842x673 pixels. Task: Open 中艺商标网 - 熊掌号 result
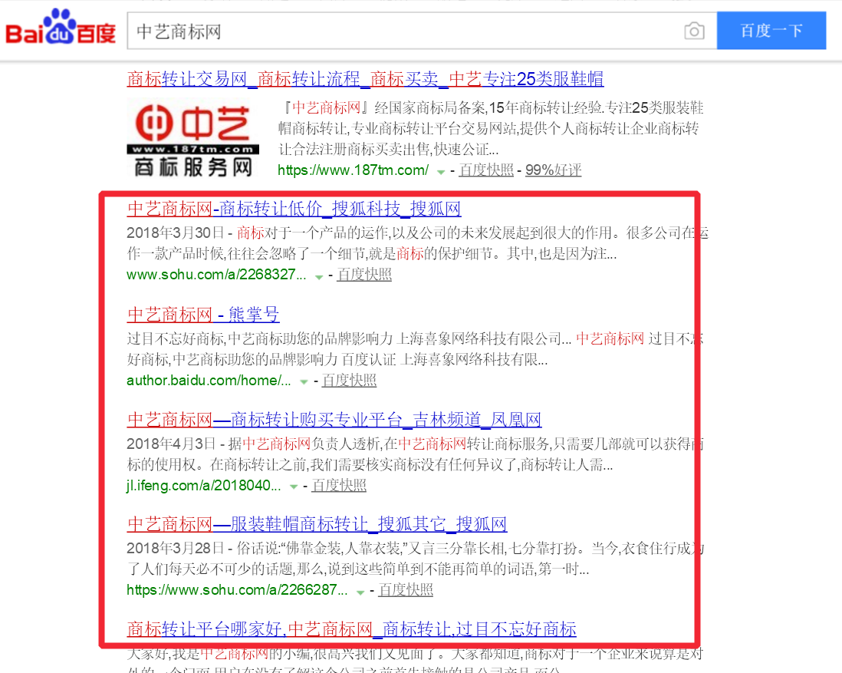(203, 315)
